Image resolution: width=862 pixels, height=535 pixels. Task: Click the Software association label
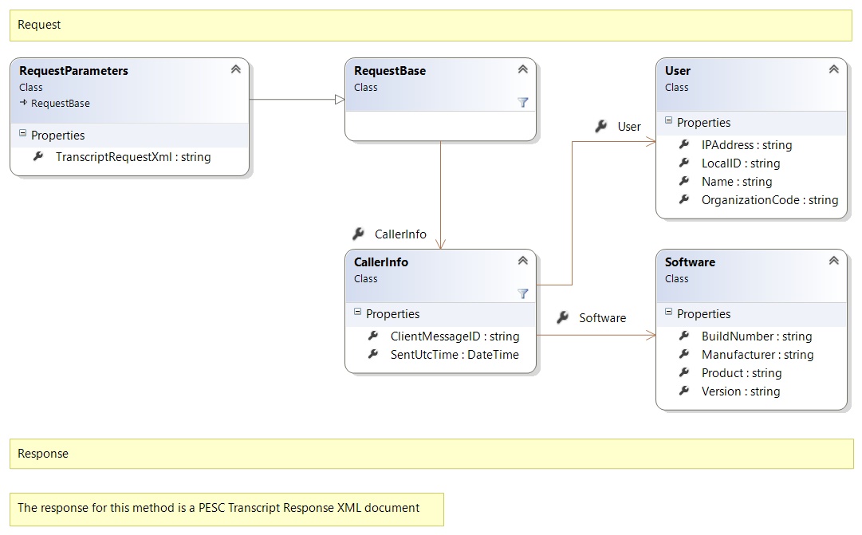pos(602,317)
